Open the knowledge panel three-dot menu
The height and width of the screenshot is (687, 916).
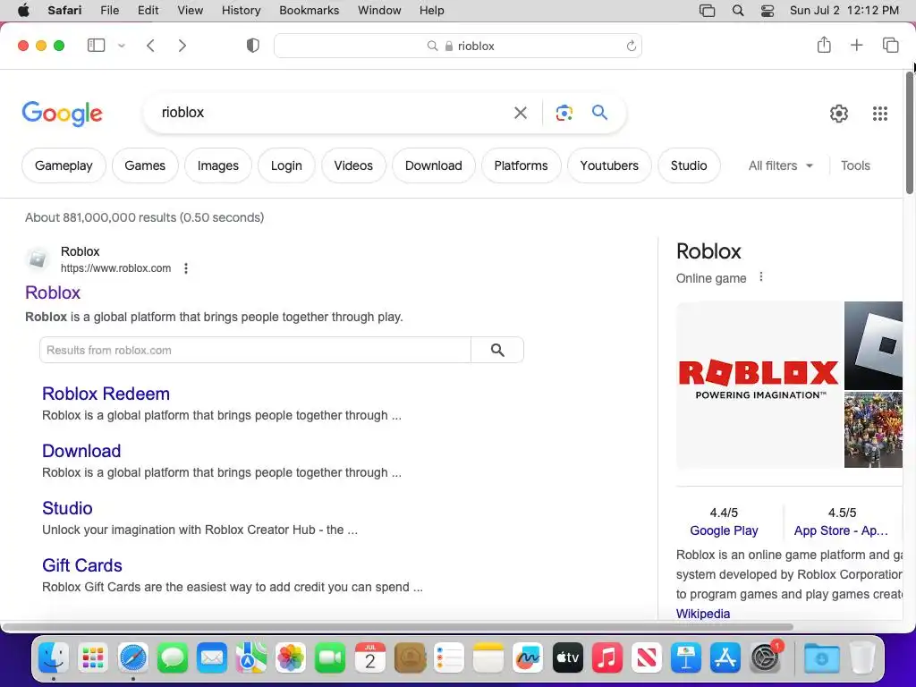pos(760,277)
